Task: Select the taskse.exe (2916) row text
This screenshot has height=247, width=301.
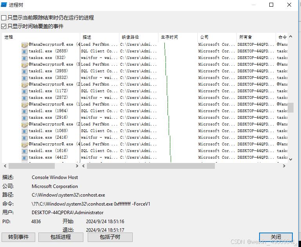Action: (x=48, y=118)
